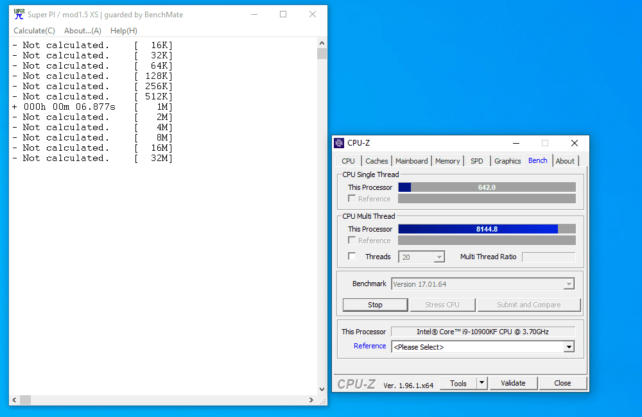Open the Calculate(C) menu in Super PI
Viewport: 642px width, 417px height.
click(x=35, y=31)
